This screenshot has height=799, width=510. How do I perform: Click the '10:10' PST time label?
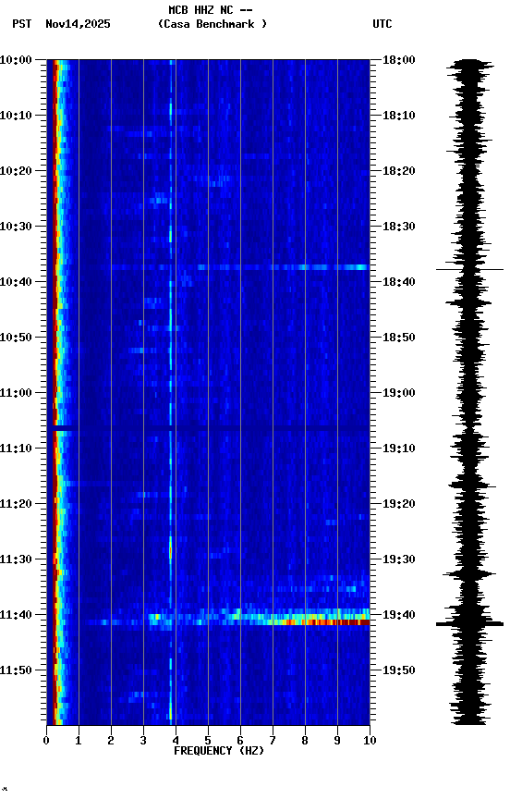[x=16, y=116]
